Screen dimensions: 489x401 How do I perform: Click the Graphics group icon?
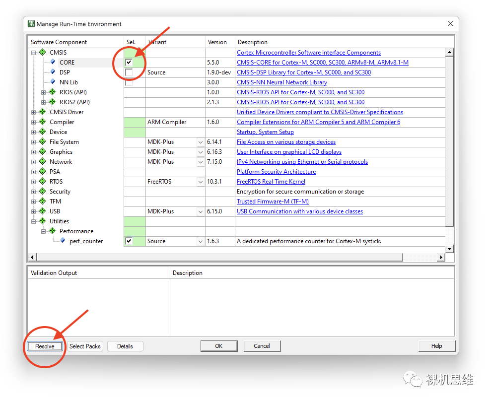tap(42, 151)
